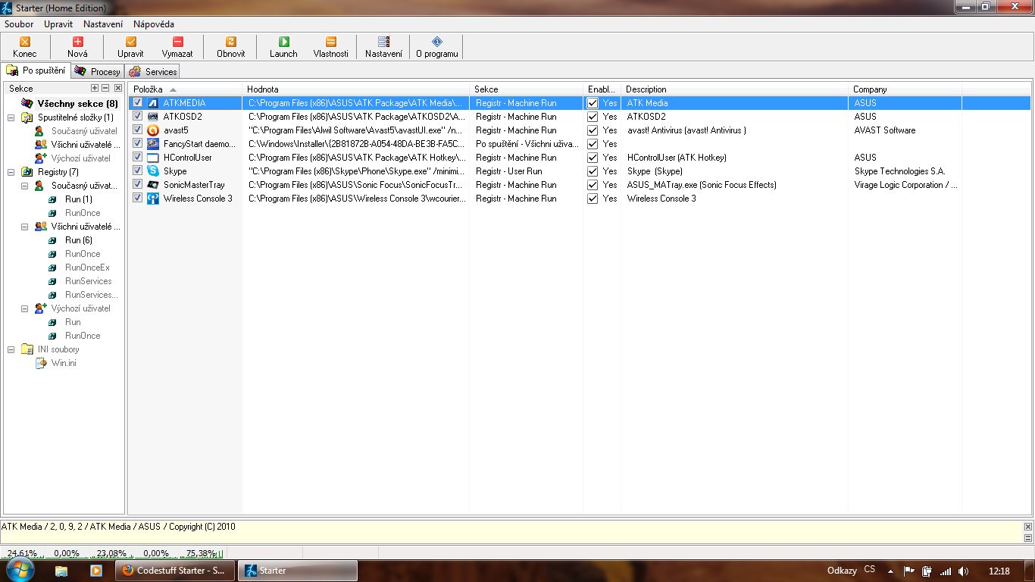The image size is (1035, 582).
Task: Open the Upravit menu in the menu bar
Action: tap(58, 24)
